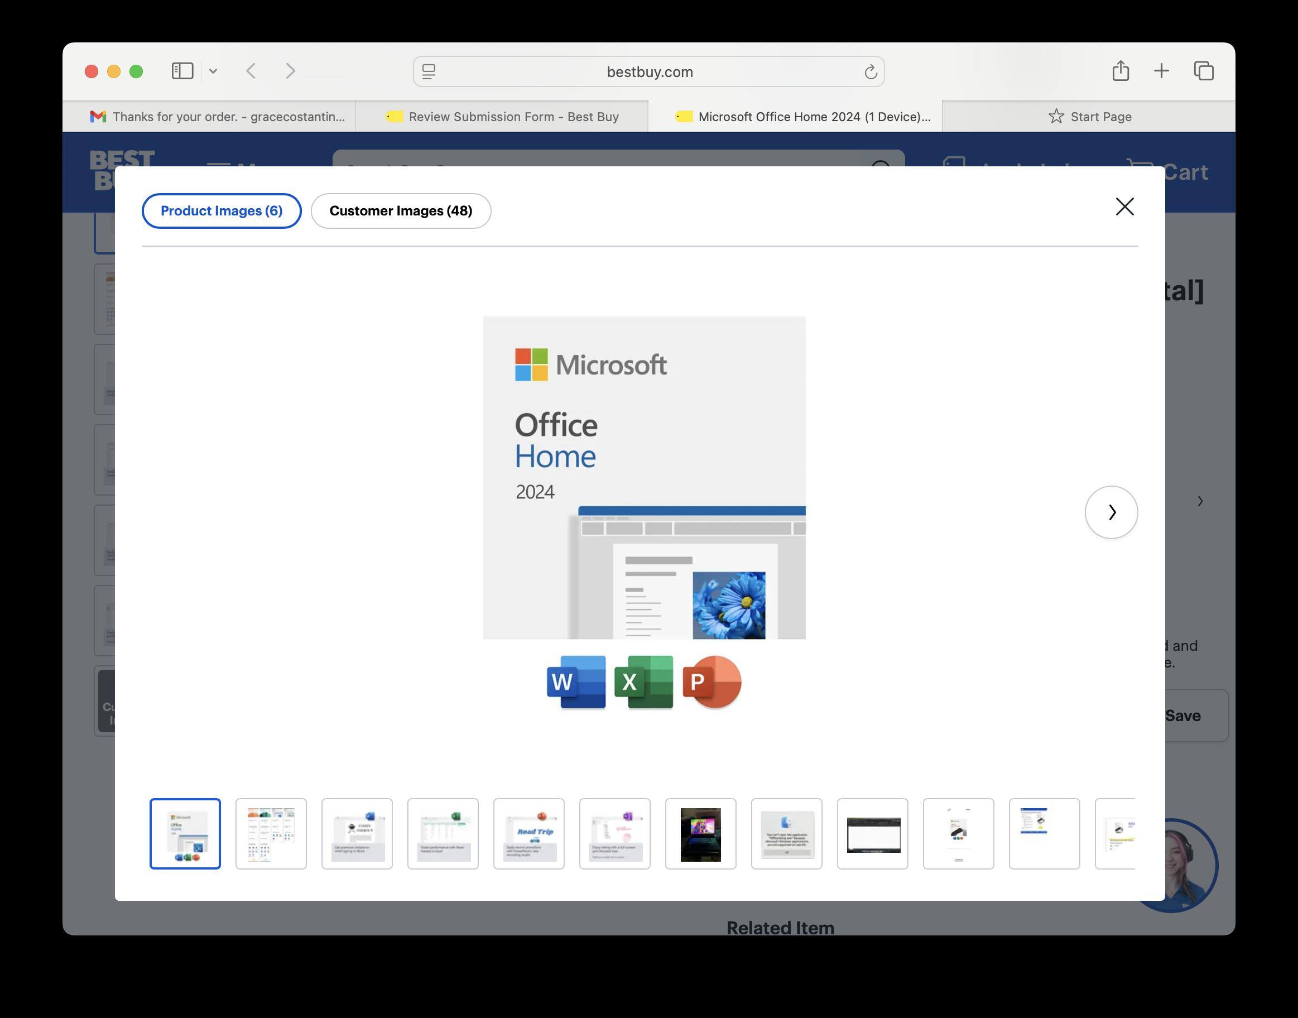Switch to Customer Images (48) tab

point(401,210)
